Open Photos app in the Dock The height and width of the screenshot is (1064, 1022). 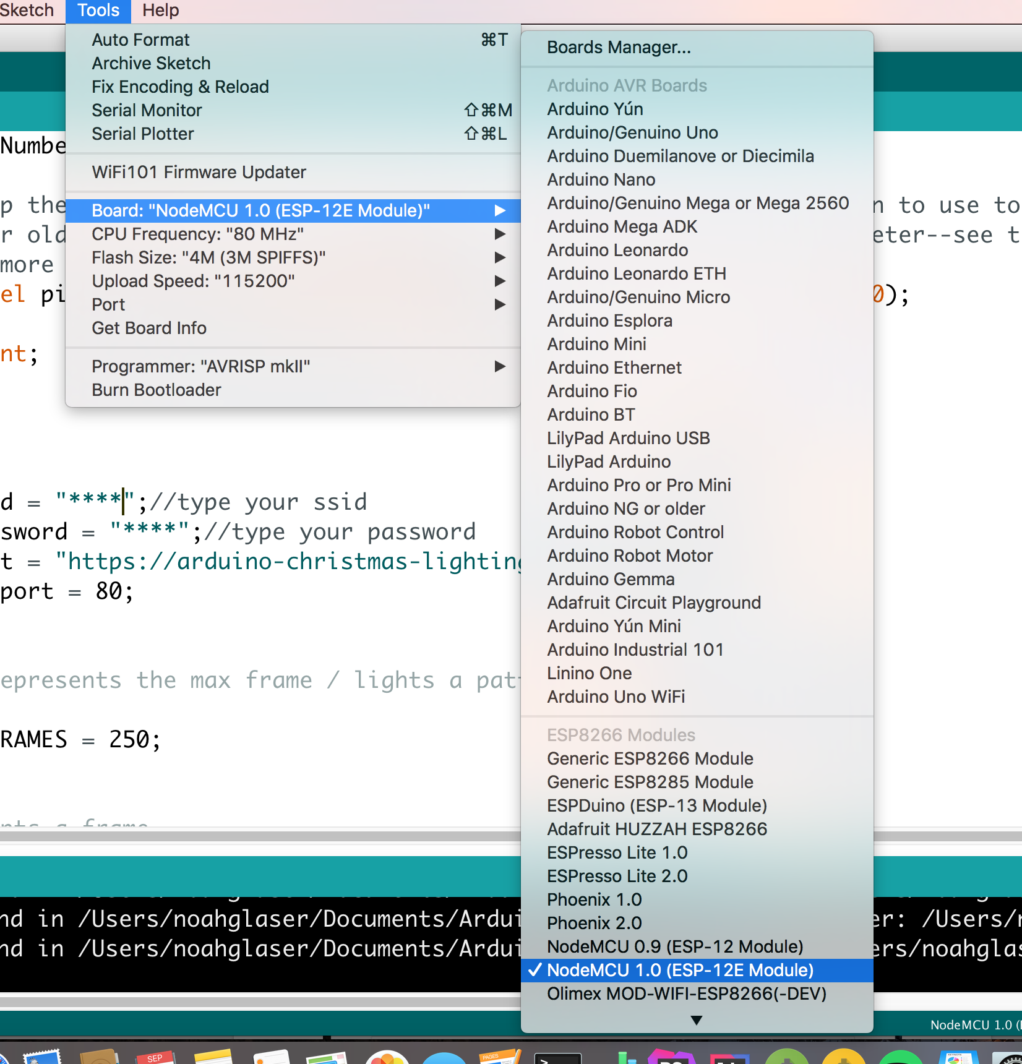click(x=387, y=1057)
